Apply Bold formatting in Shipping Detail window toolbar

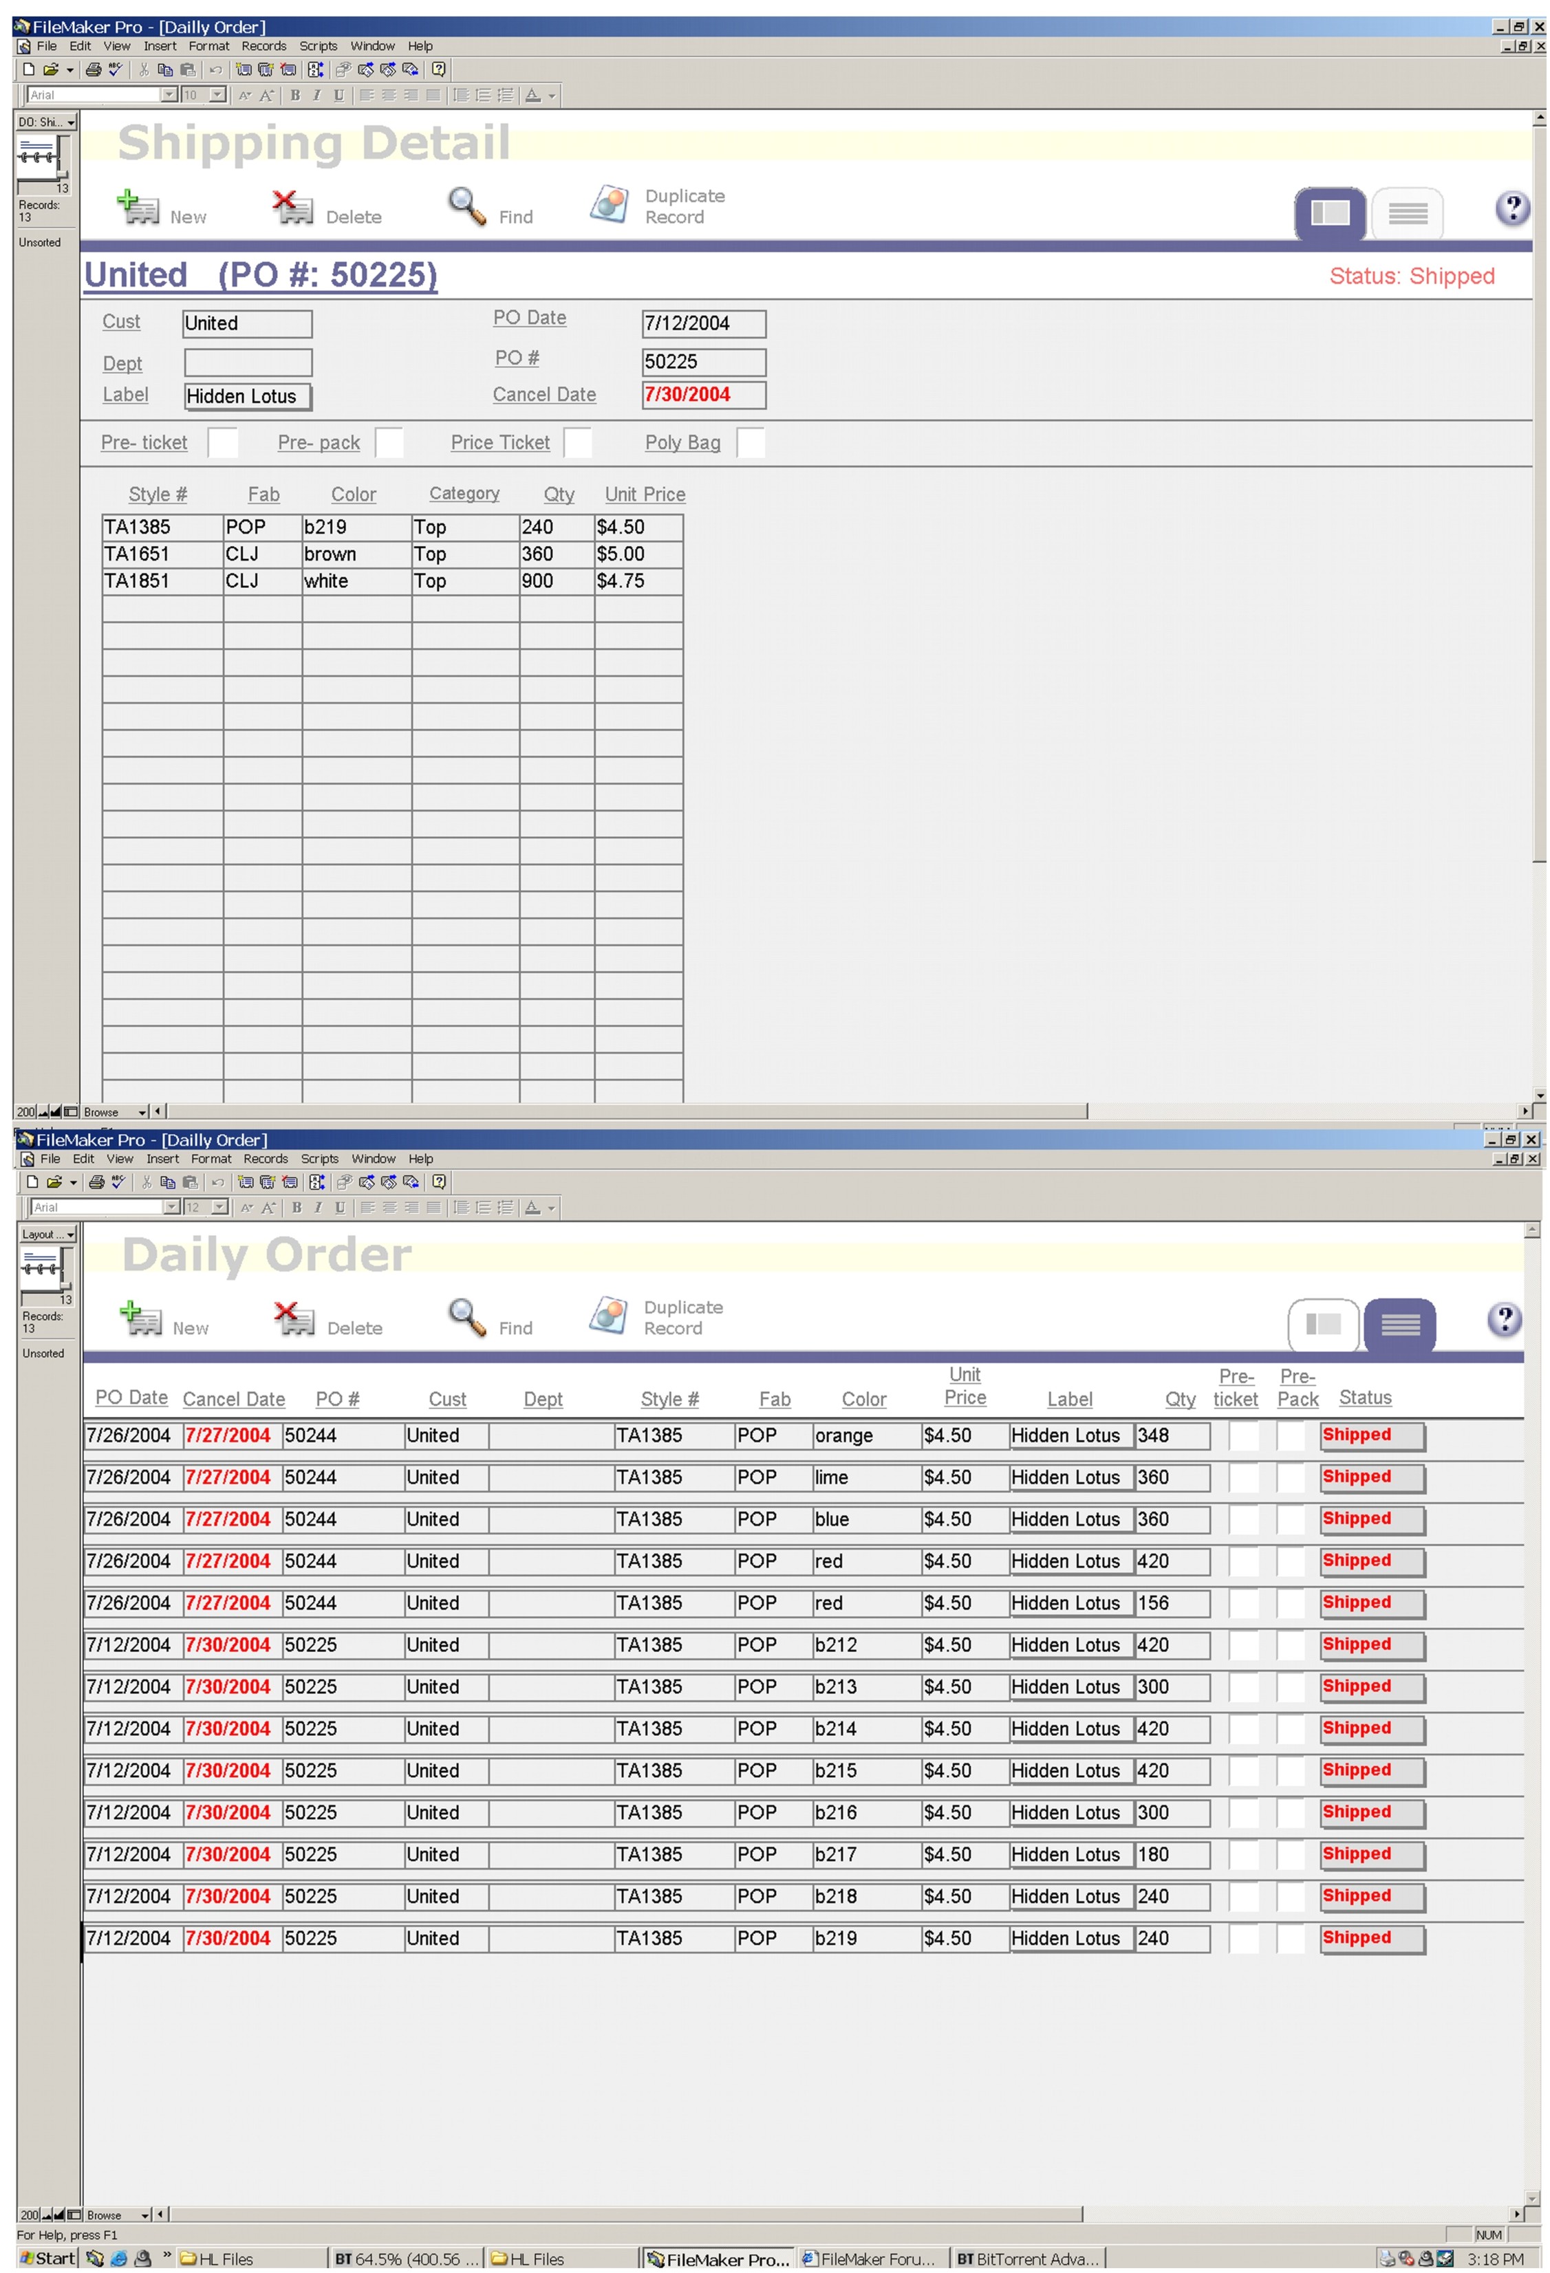[296, 95]
